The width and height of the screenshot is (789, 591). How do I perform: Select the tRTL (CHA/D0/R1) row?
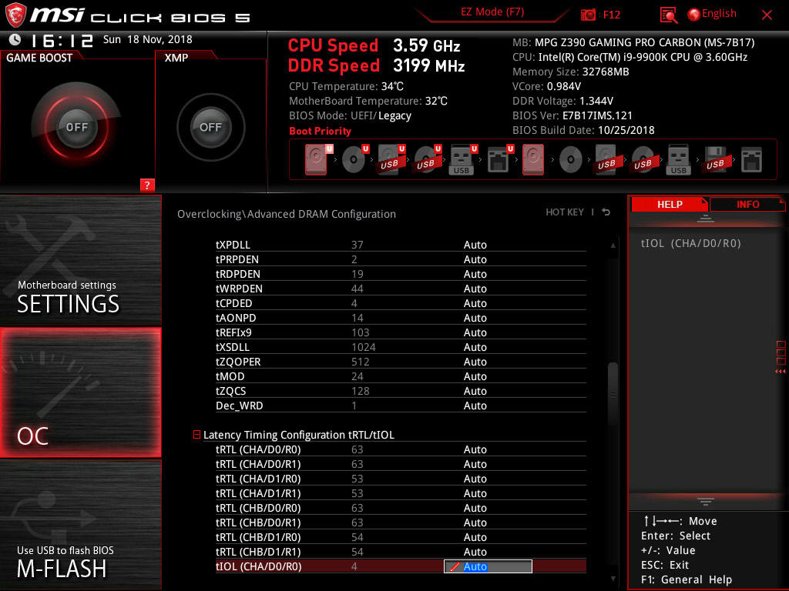pos(401,464)
